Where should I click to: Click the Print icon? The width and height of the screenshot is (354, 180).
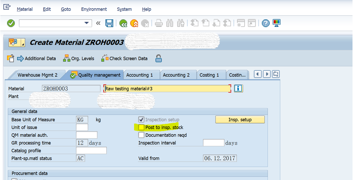(x=159, y=23)
